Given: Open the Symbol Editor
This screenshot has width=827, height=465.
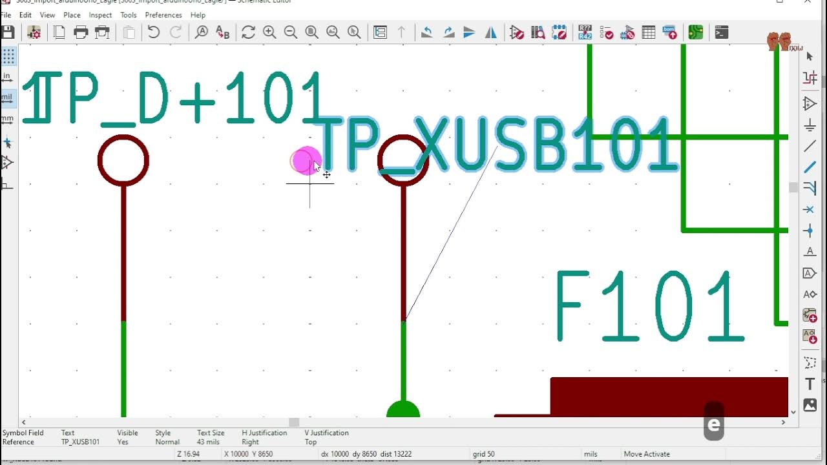Looking at the screenshot, I should click(x=517, y=32).
